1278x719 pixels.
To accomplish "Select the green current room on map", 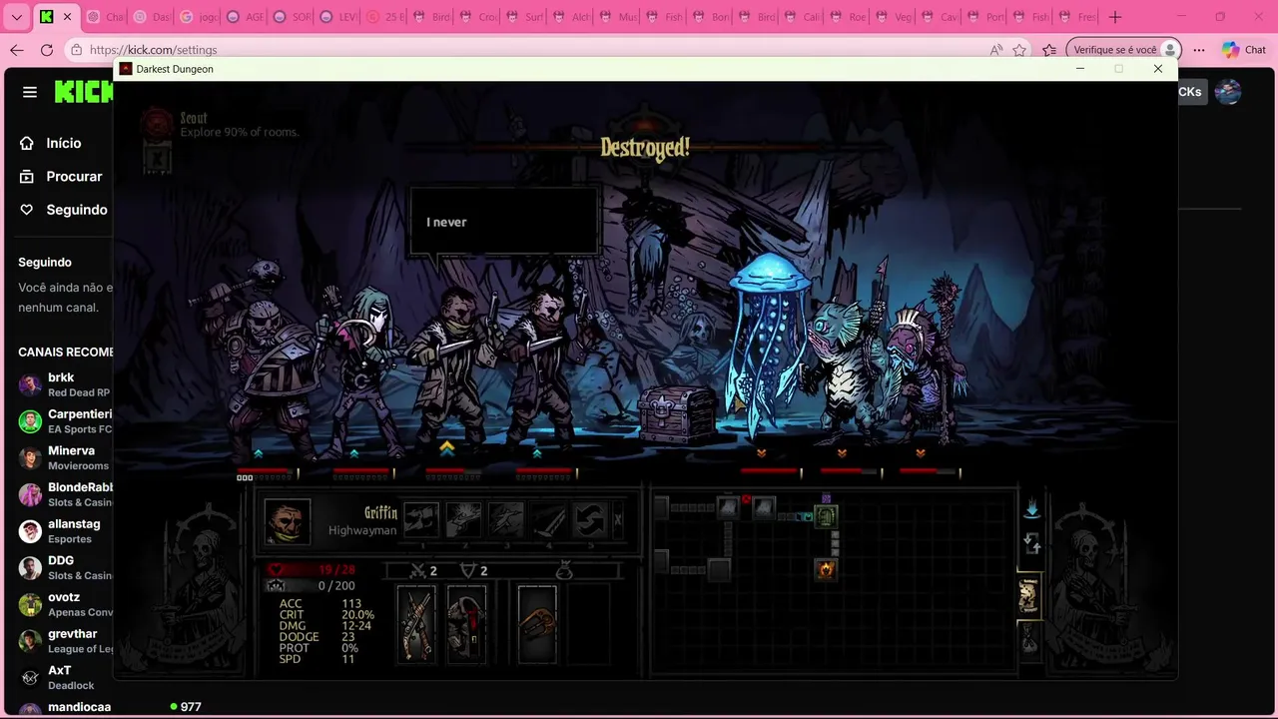I will point(826,516).
